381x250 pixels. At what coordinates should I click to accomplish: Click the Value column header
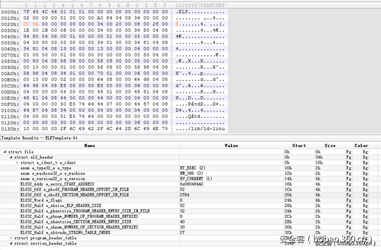click(231, 145)
